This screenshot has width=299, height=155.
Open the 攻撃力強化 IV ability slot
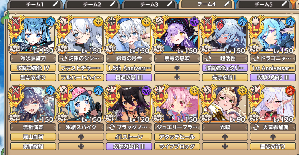pos(33,68)
